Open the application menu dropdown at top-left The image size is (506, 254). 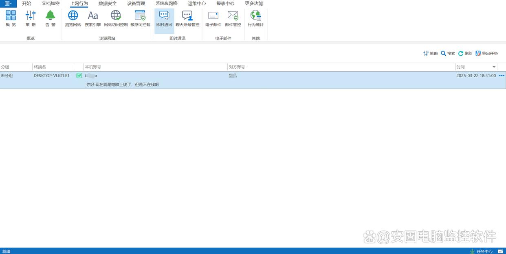(8, 4)
